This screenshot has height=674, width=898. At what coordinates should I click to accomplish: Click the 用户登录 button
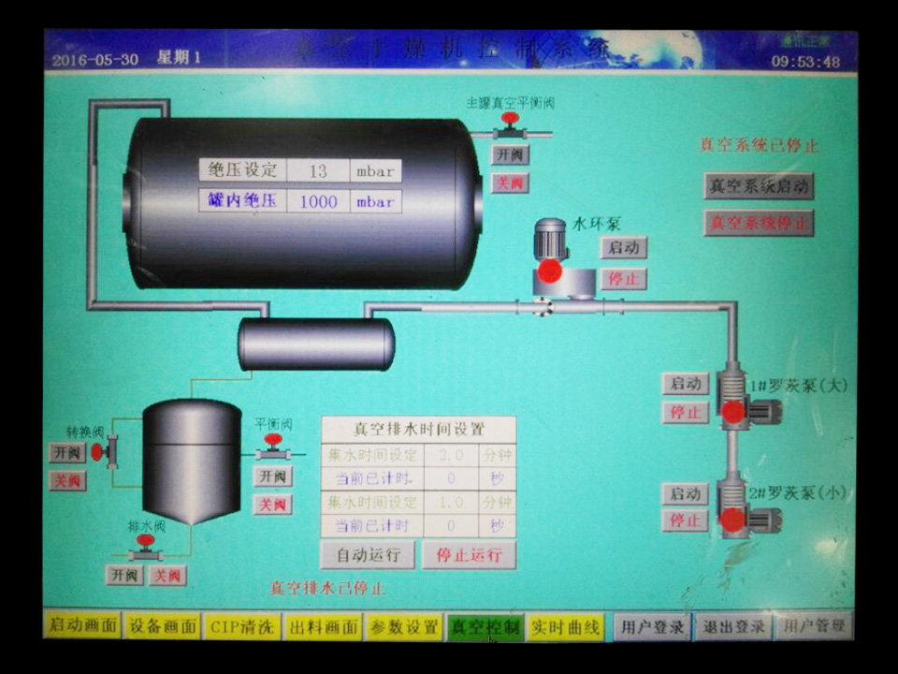(x=652, y=626)
